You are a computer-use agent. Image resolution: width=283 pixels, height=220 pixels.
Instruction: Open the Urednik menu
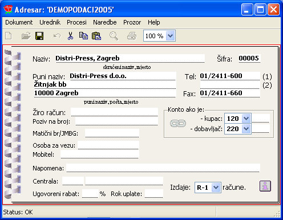tap(50, 22)
